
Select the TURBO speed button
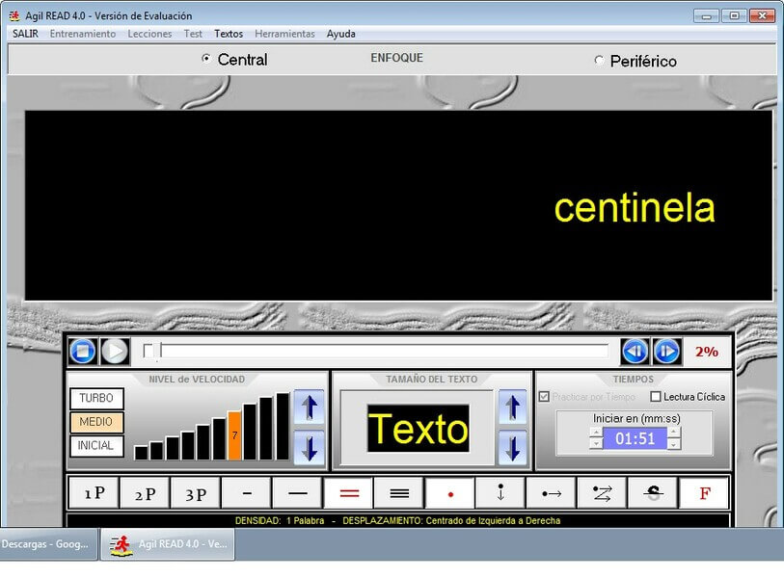[96, 398]
